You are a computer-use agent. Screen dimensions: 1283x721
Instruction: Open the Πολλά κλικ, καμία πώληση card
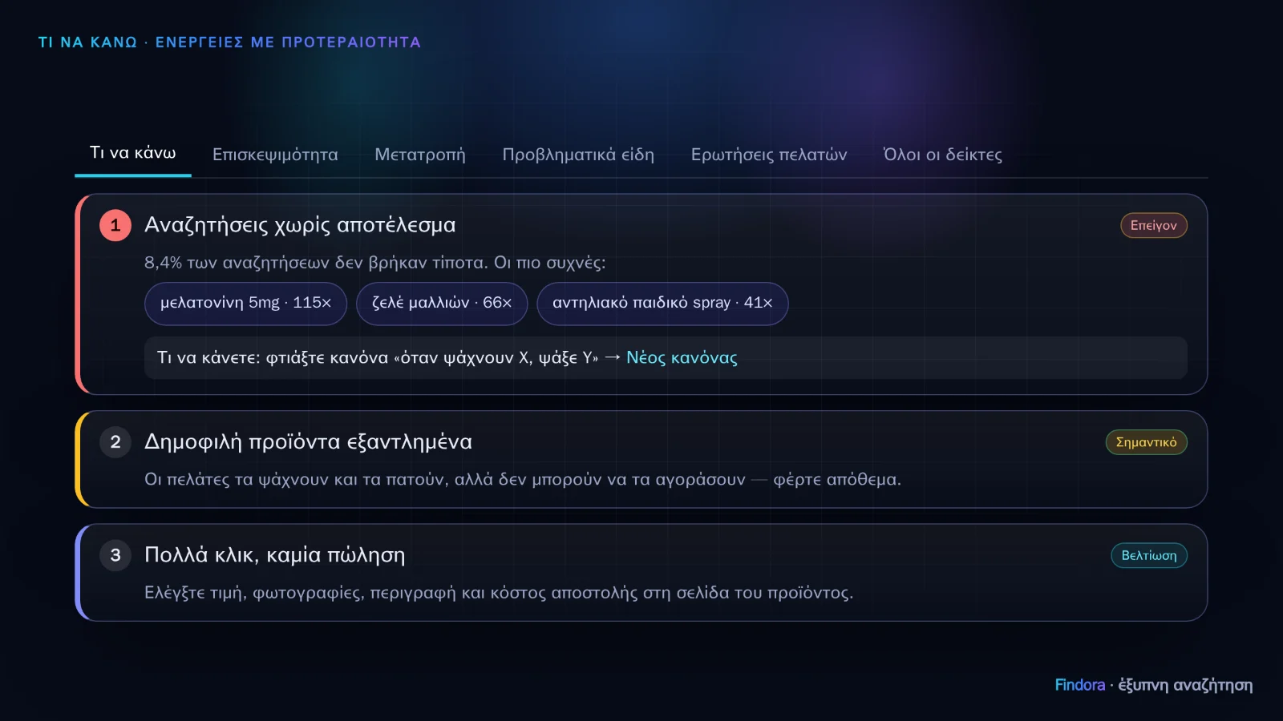641,572
